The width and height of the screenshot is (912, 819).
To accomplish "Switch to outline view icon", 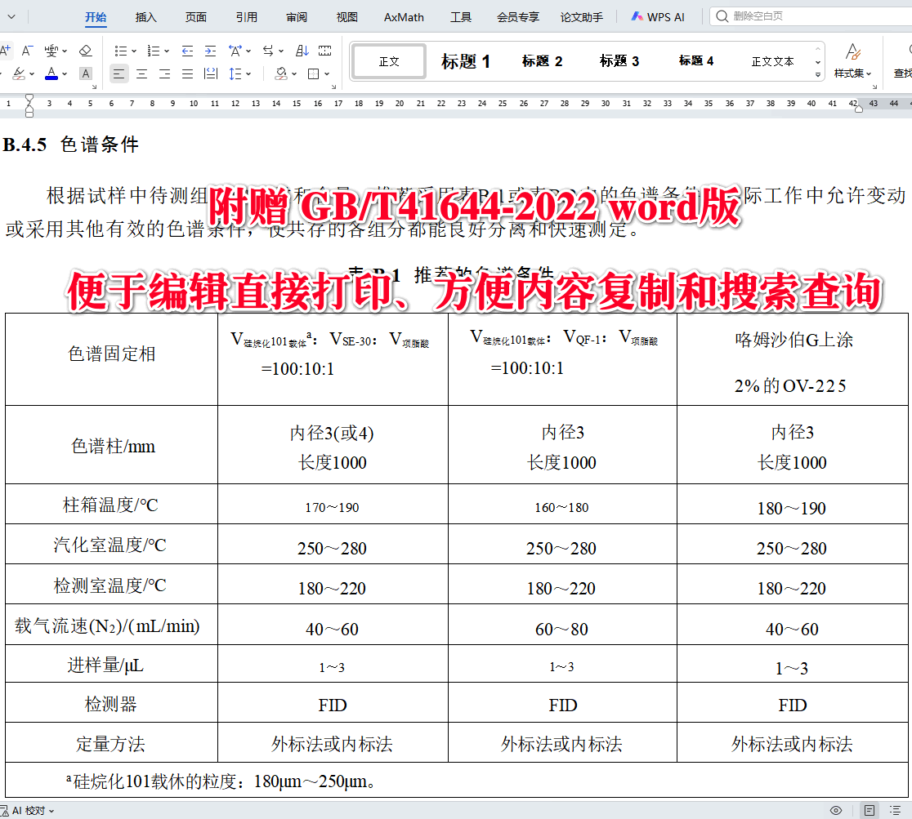I will 895,810.
